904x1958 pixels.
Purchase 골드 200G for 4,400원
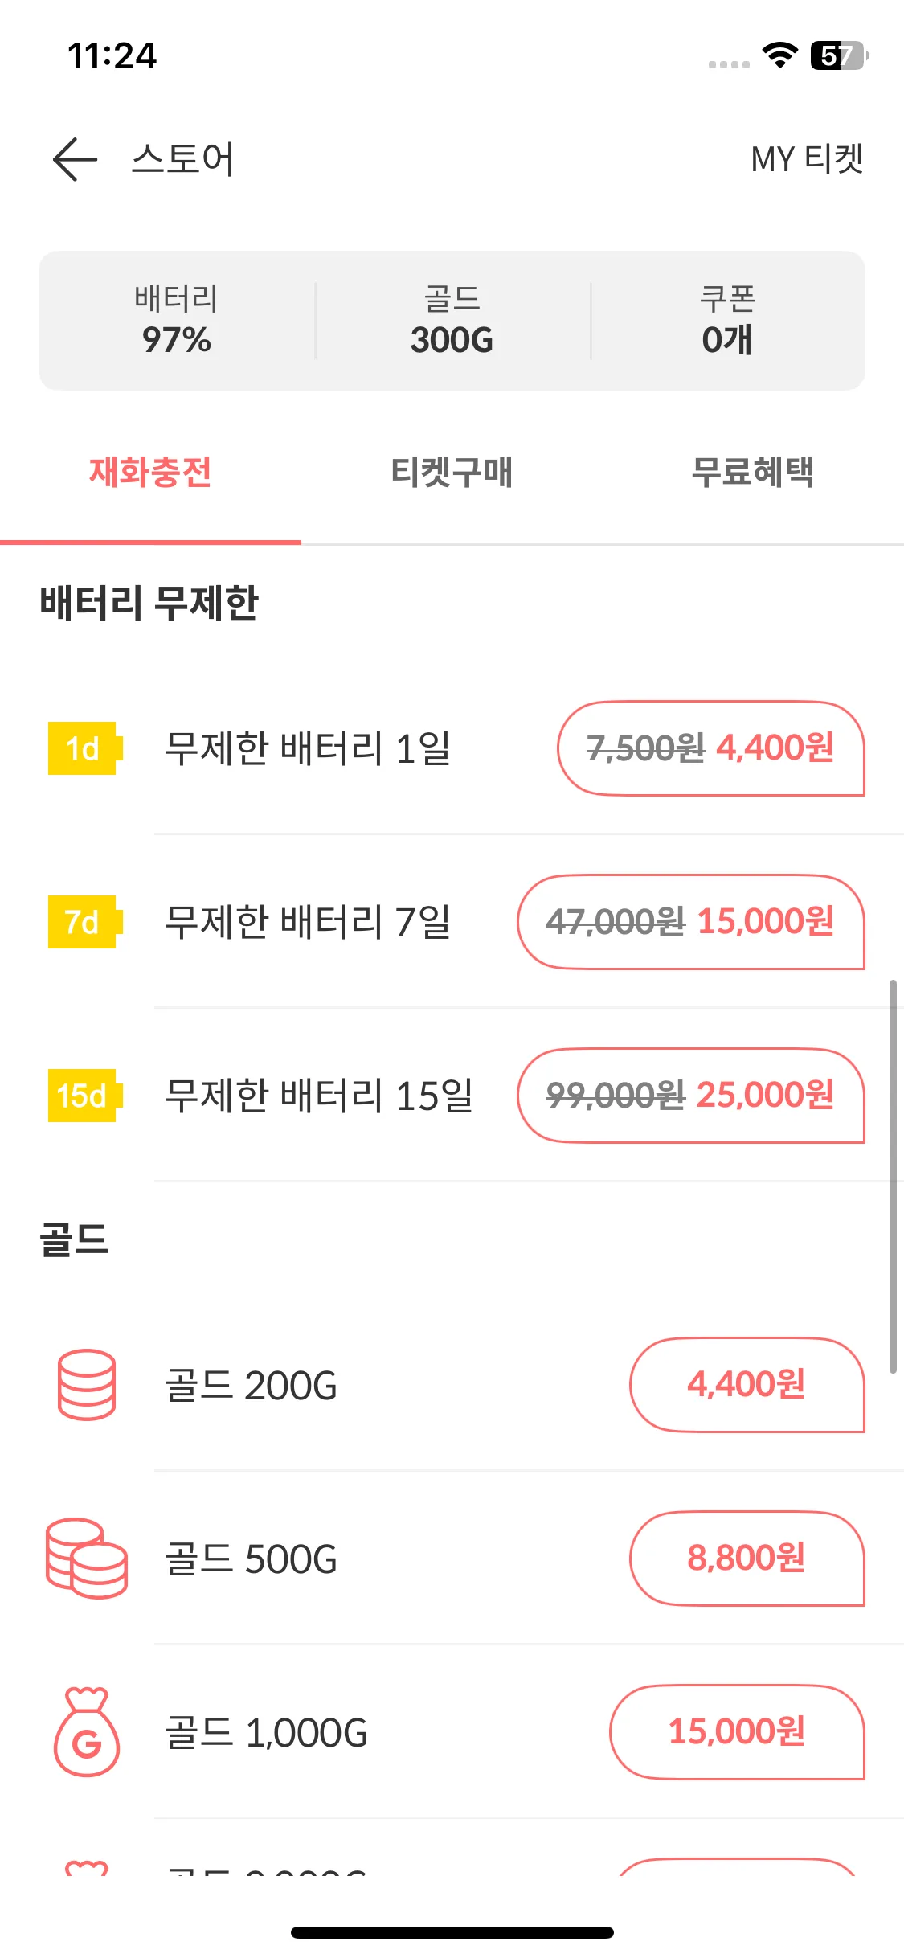tap(747, 1385)
